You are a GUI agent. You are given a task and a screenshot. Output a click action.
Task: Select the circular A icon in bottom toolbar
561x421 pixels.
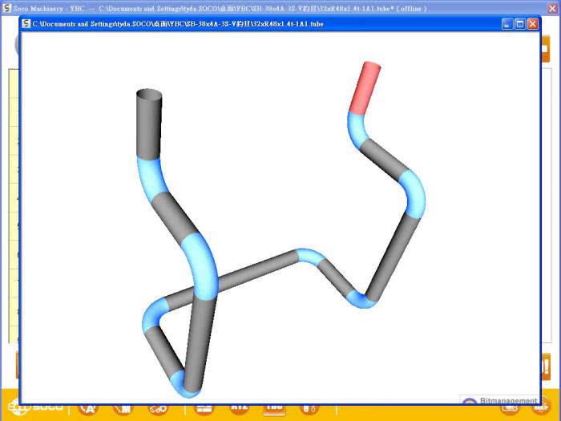click(88, 409)
